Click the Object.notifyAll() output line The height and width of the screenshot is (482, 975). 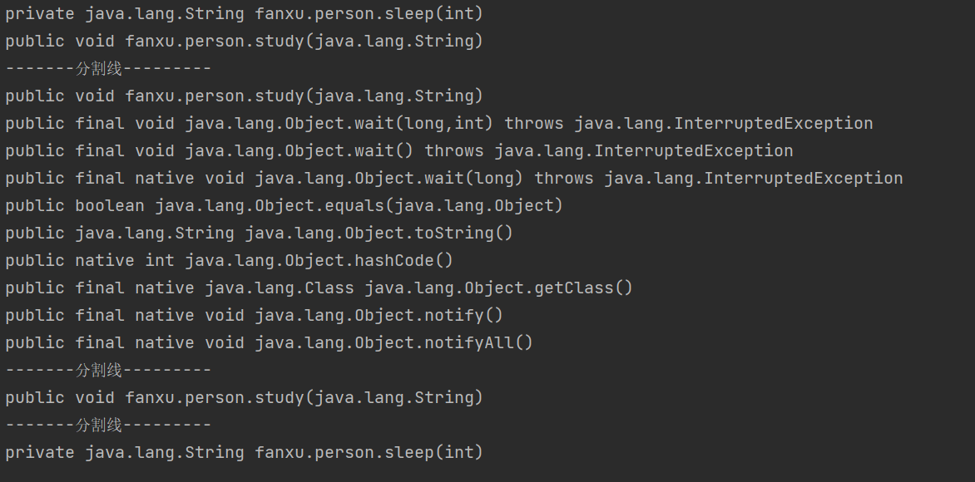pyautogui.click(x=270, y=343)
